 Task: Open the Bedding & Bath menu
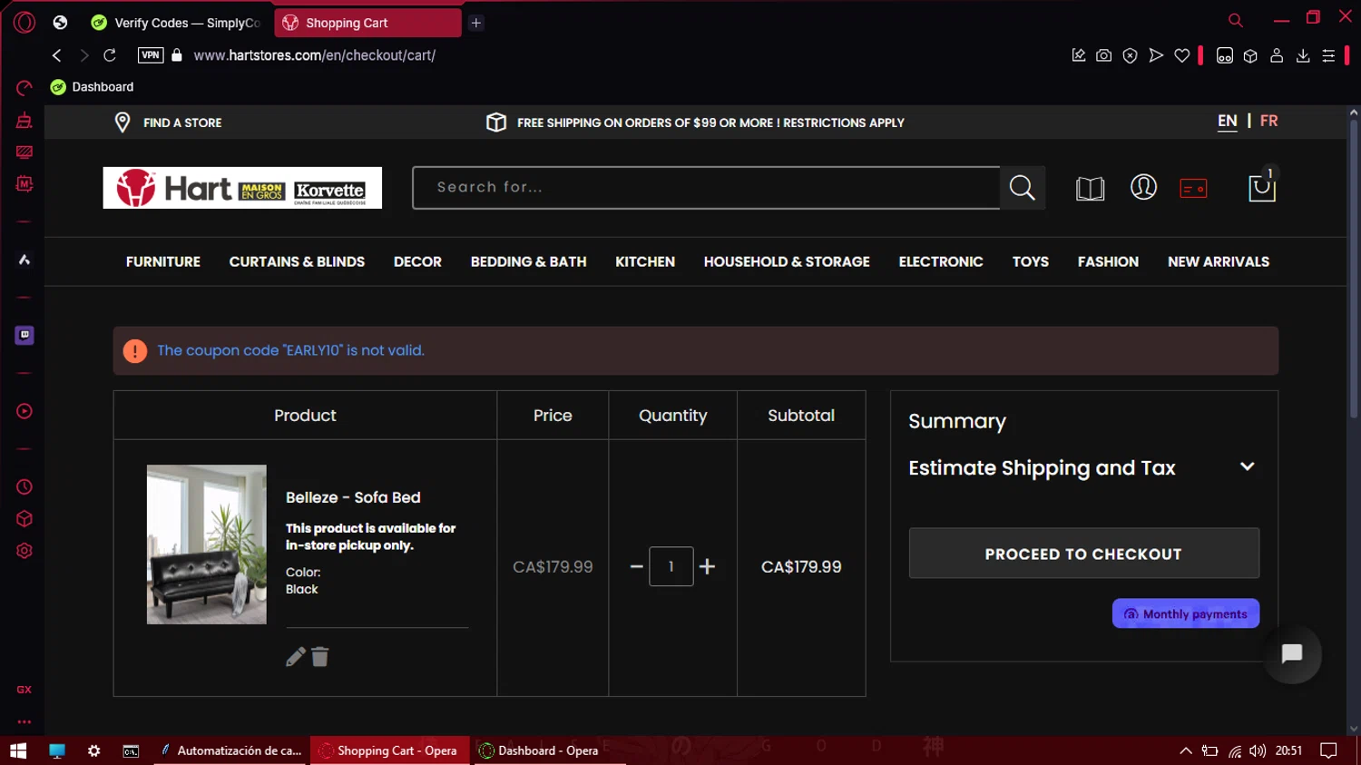[528, 261]
